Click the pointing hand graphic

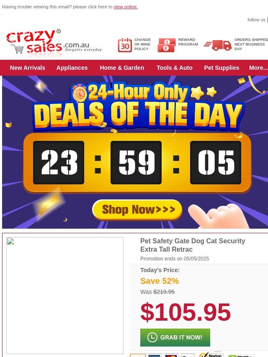click(219, 216)
